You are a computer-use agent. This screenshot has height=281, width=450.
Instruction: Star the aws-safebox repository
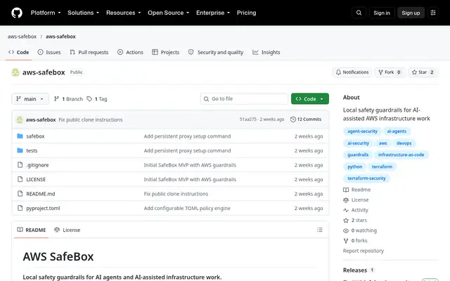click(x=423, y=72)
